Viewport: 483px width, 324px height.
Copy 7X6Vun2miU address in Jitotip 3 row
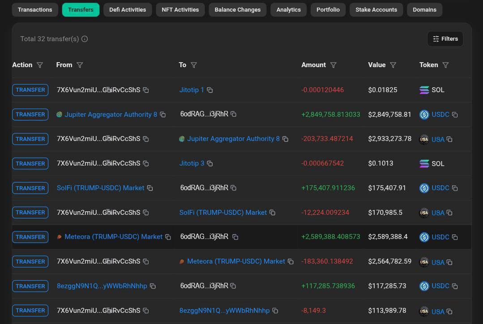point(146,163)
